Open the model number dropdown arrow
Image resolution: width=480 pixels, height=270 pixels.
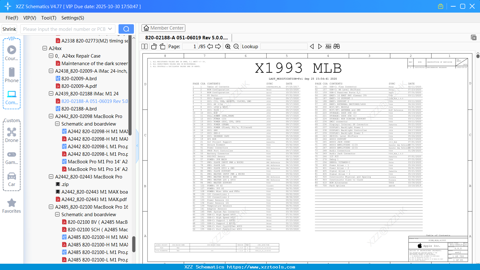pyautogui.click(x=110, y=29)
